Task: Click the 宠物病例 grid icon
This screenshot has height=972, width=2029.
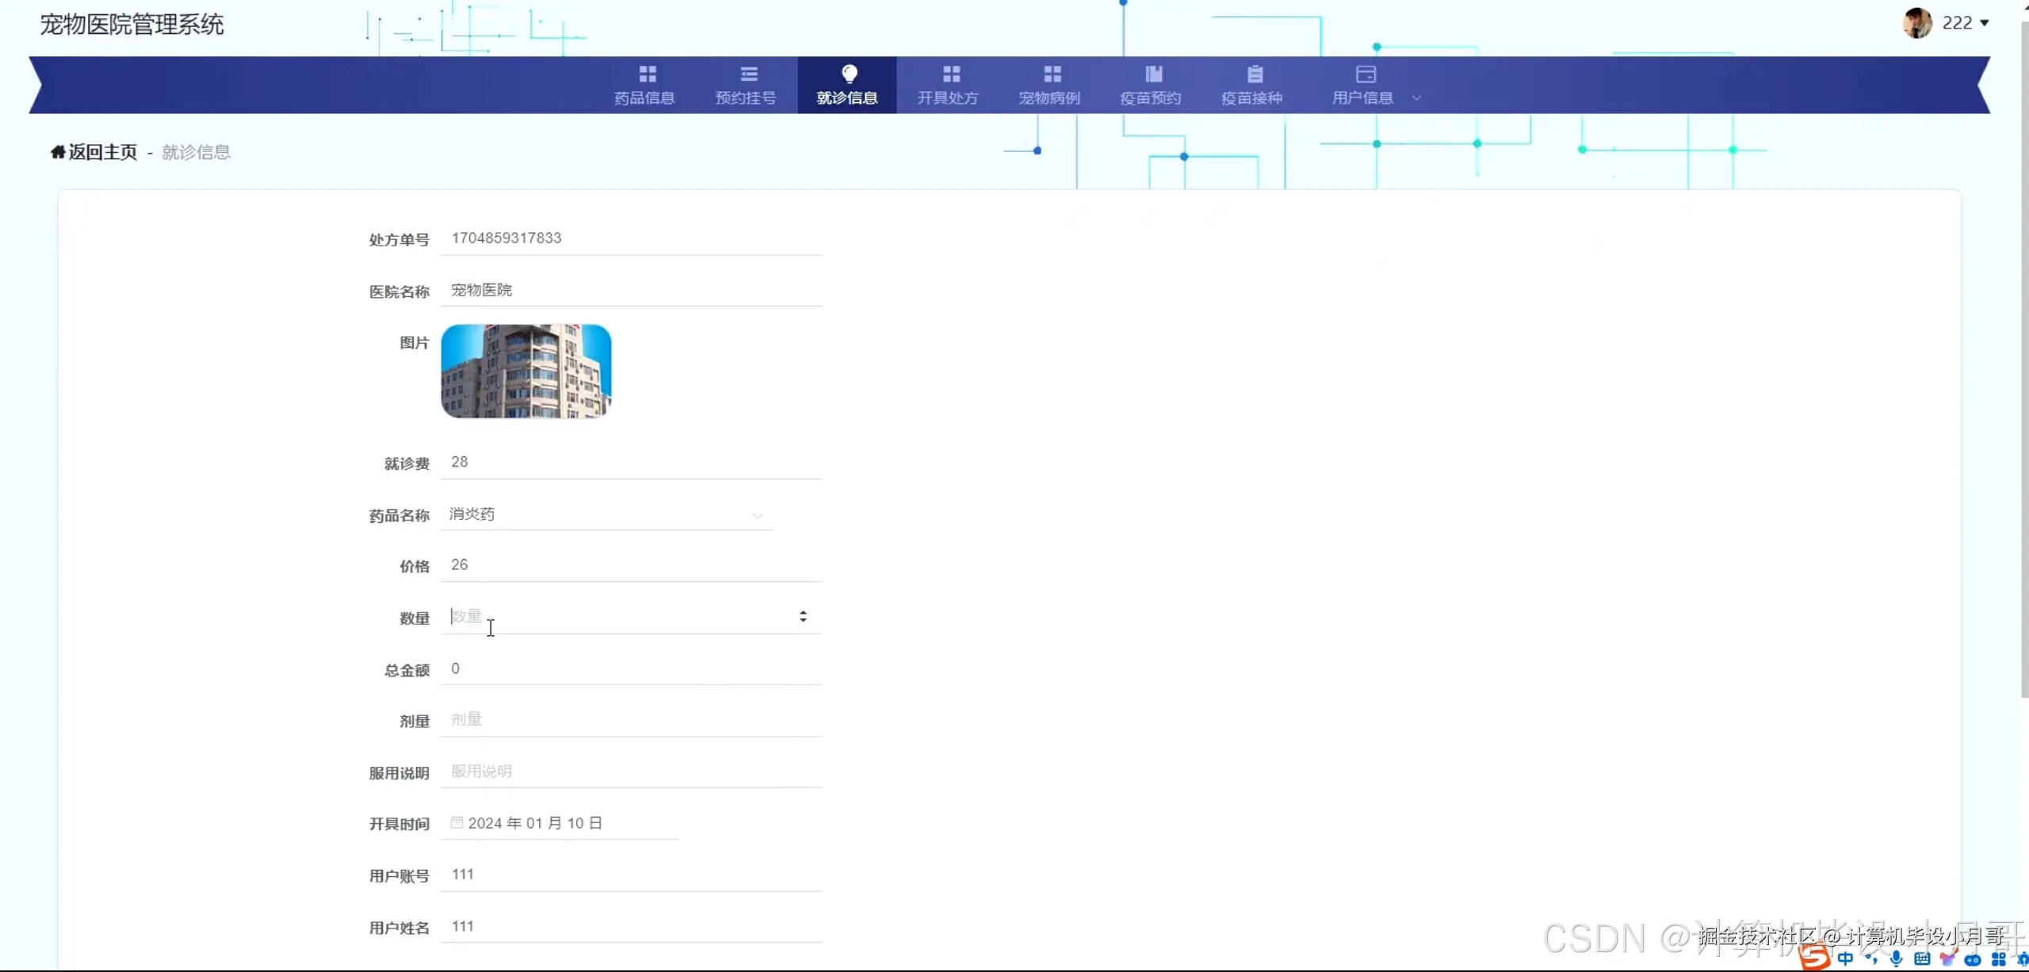Action: [x=1053, y=74]
